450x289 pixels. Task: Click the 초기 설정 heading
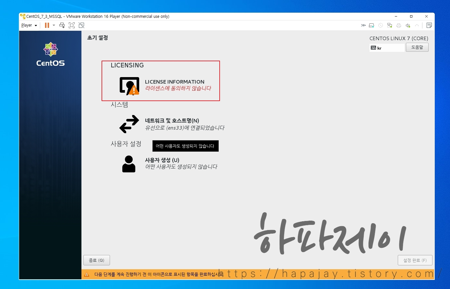98,38
